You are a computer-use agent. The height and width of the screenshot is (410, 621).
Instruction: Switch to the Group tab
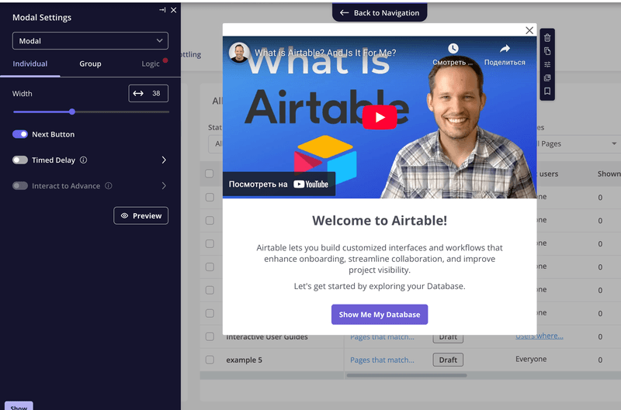(90, 64)
